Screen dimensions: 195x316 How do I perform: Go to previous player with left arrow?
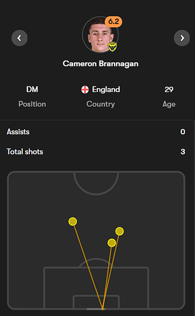[19, 38]
